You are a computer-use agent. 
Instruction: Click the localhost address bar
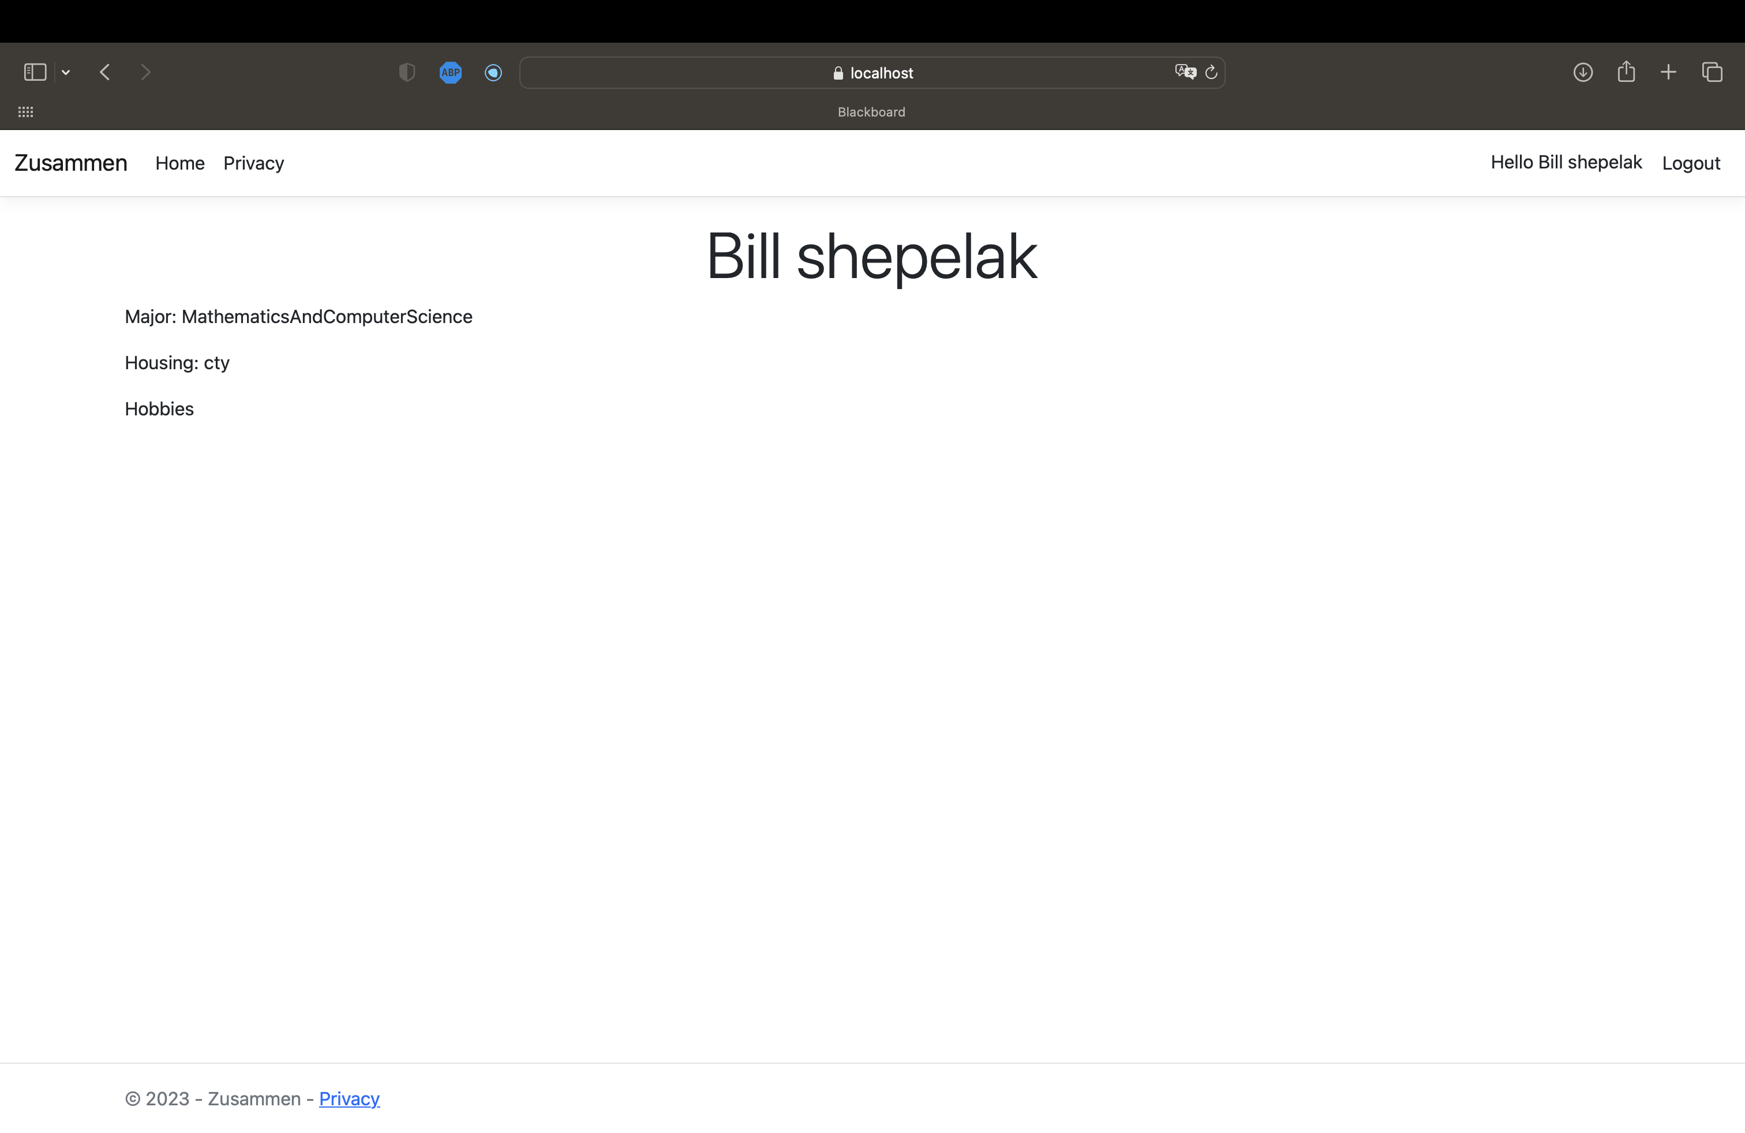(x=872, y=73)
